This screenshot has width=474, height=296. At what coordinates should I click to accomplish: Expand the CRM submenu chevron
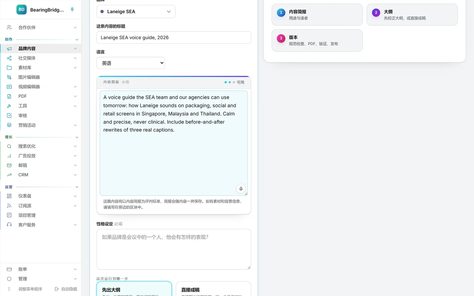(x=75, y=175)
